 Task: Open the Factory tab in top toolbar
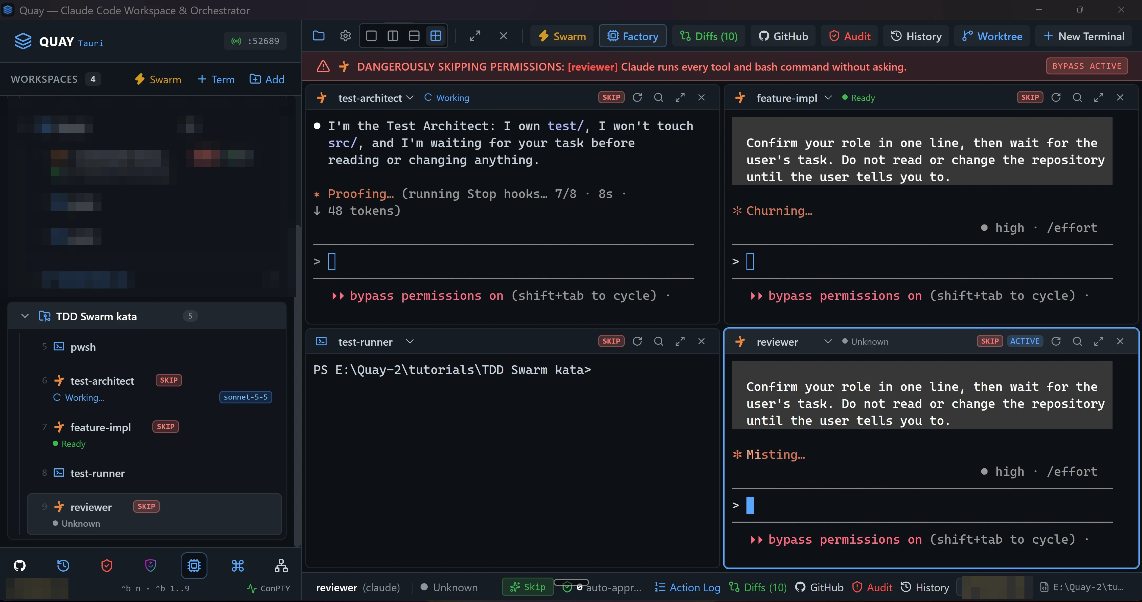[x=632, y=36]
